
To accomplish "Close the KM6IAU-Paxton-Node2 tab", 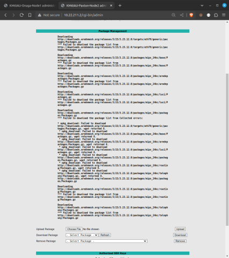I will pos(111,5).
